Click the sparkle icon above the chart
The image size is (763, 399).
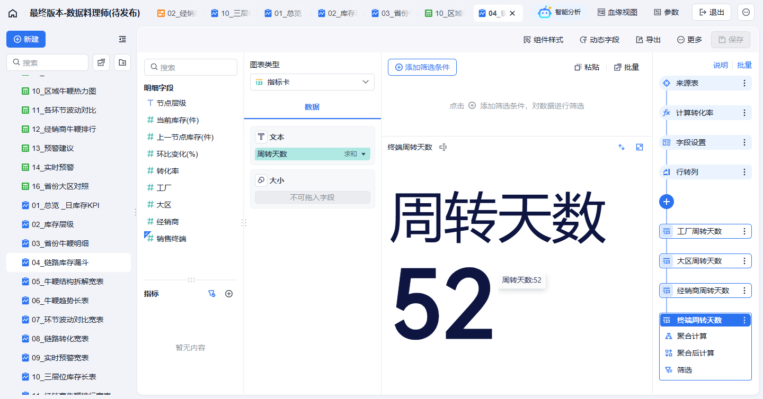[x=622, y=147]
